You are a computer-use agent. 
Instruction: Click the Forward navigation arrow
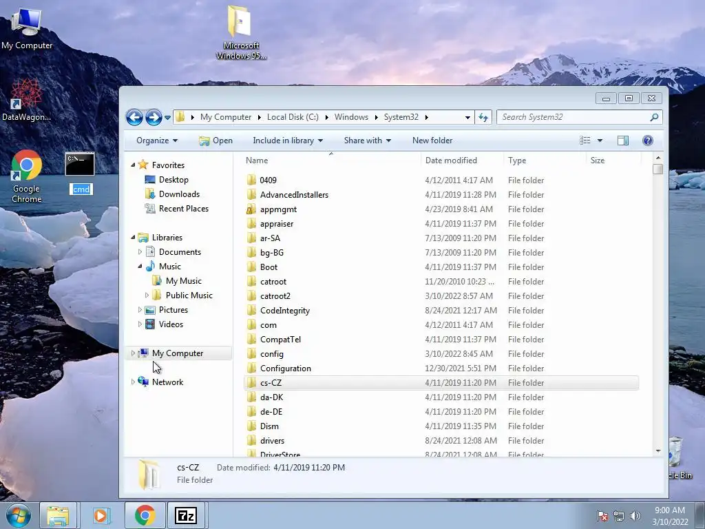(x=154, y=117)
